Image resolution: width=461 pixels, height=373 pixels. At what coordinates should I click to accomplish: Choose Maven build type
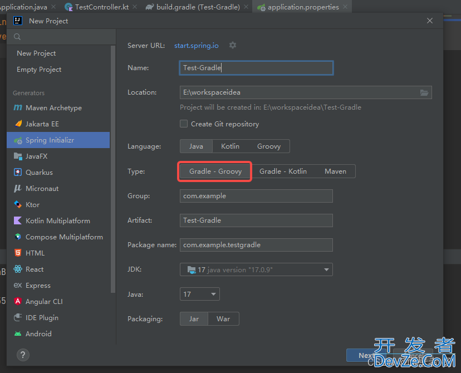click(x=335, y=171)
